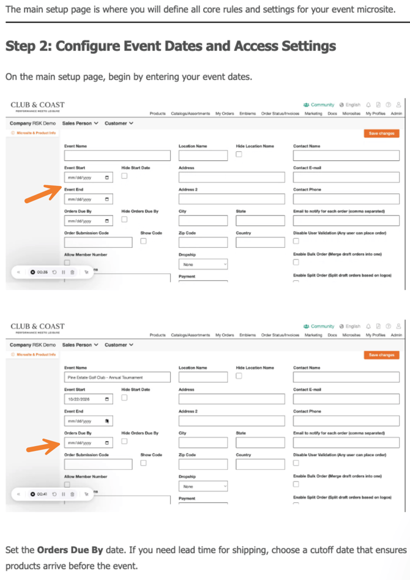Enable Show Code checkbox in top screenshot

click(x=143, y=241)
